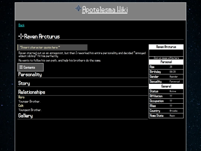Click the Personal infobox header

pyautogui.click(x=166, y=62)
